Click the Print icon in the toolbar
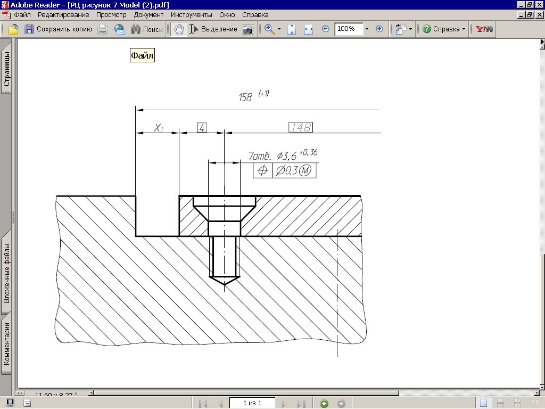 (103, 29)
